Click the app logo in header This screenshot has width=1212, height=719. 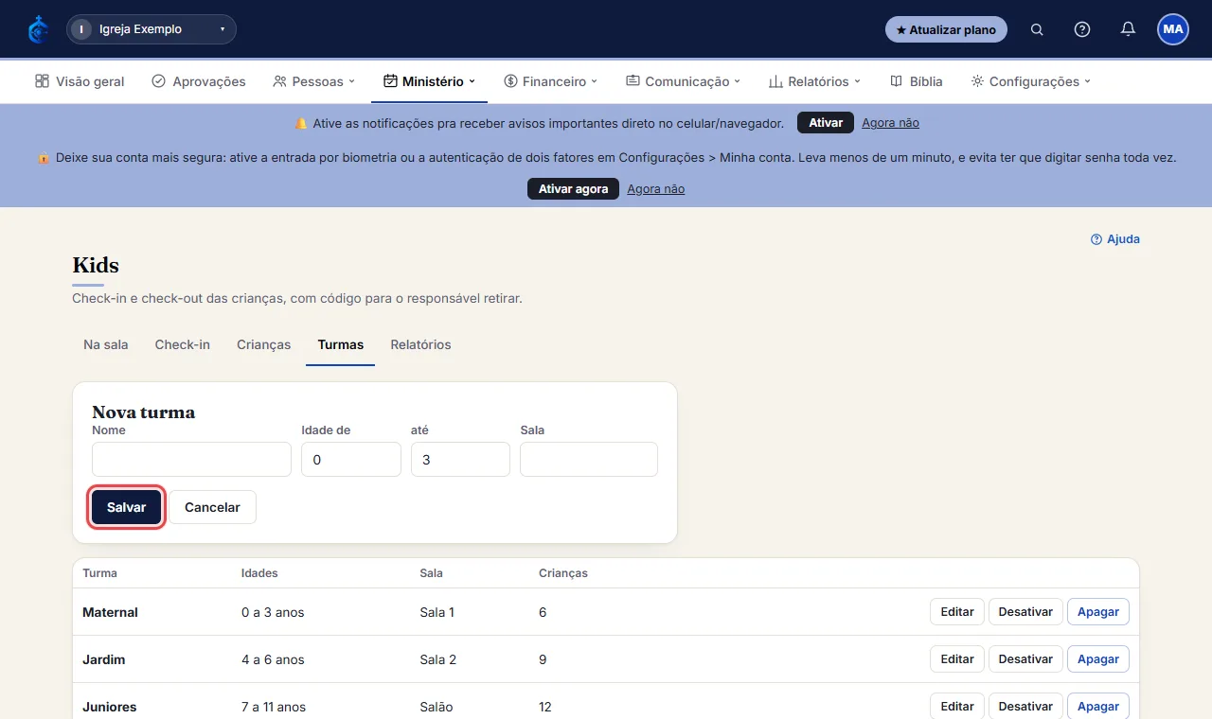(38, 29)
